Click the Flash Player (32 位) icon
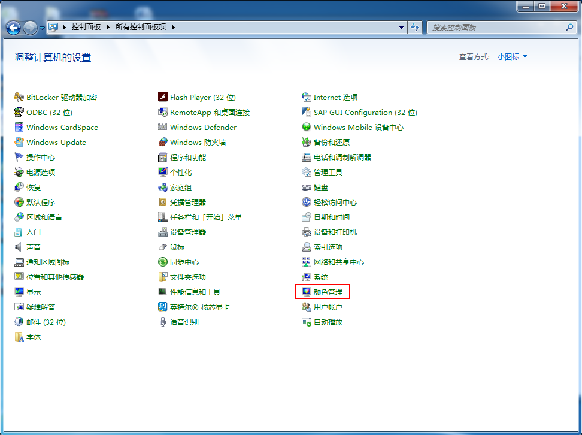 (163, 97)
